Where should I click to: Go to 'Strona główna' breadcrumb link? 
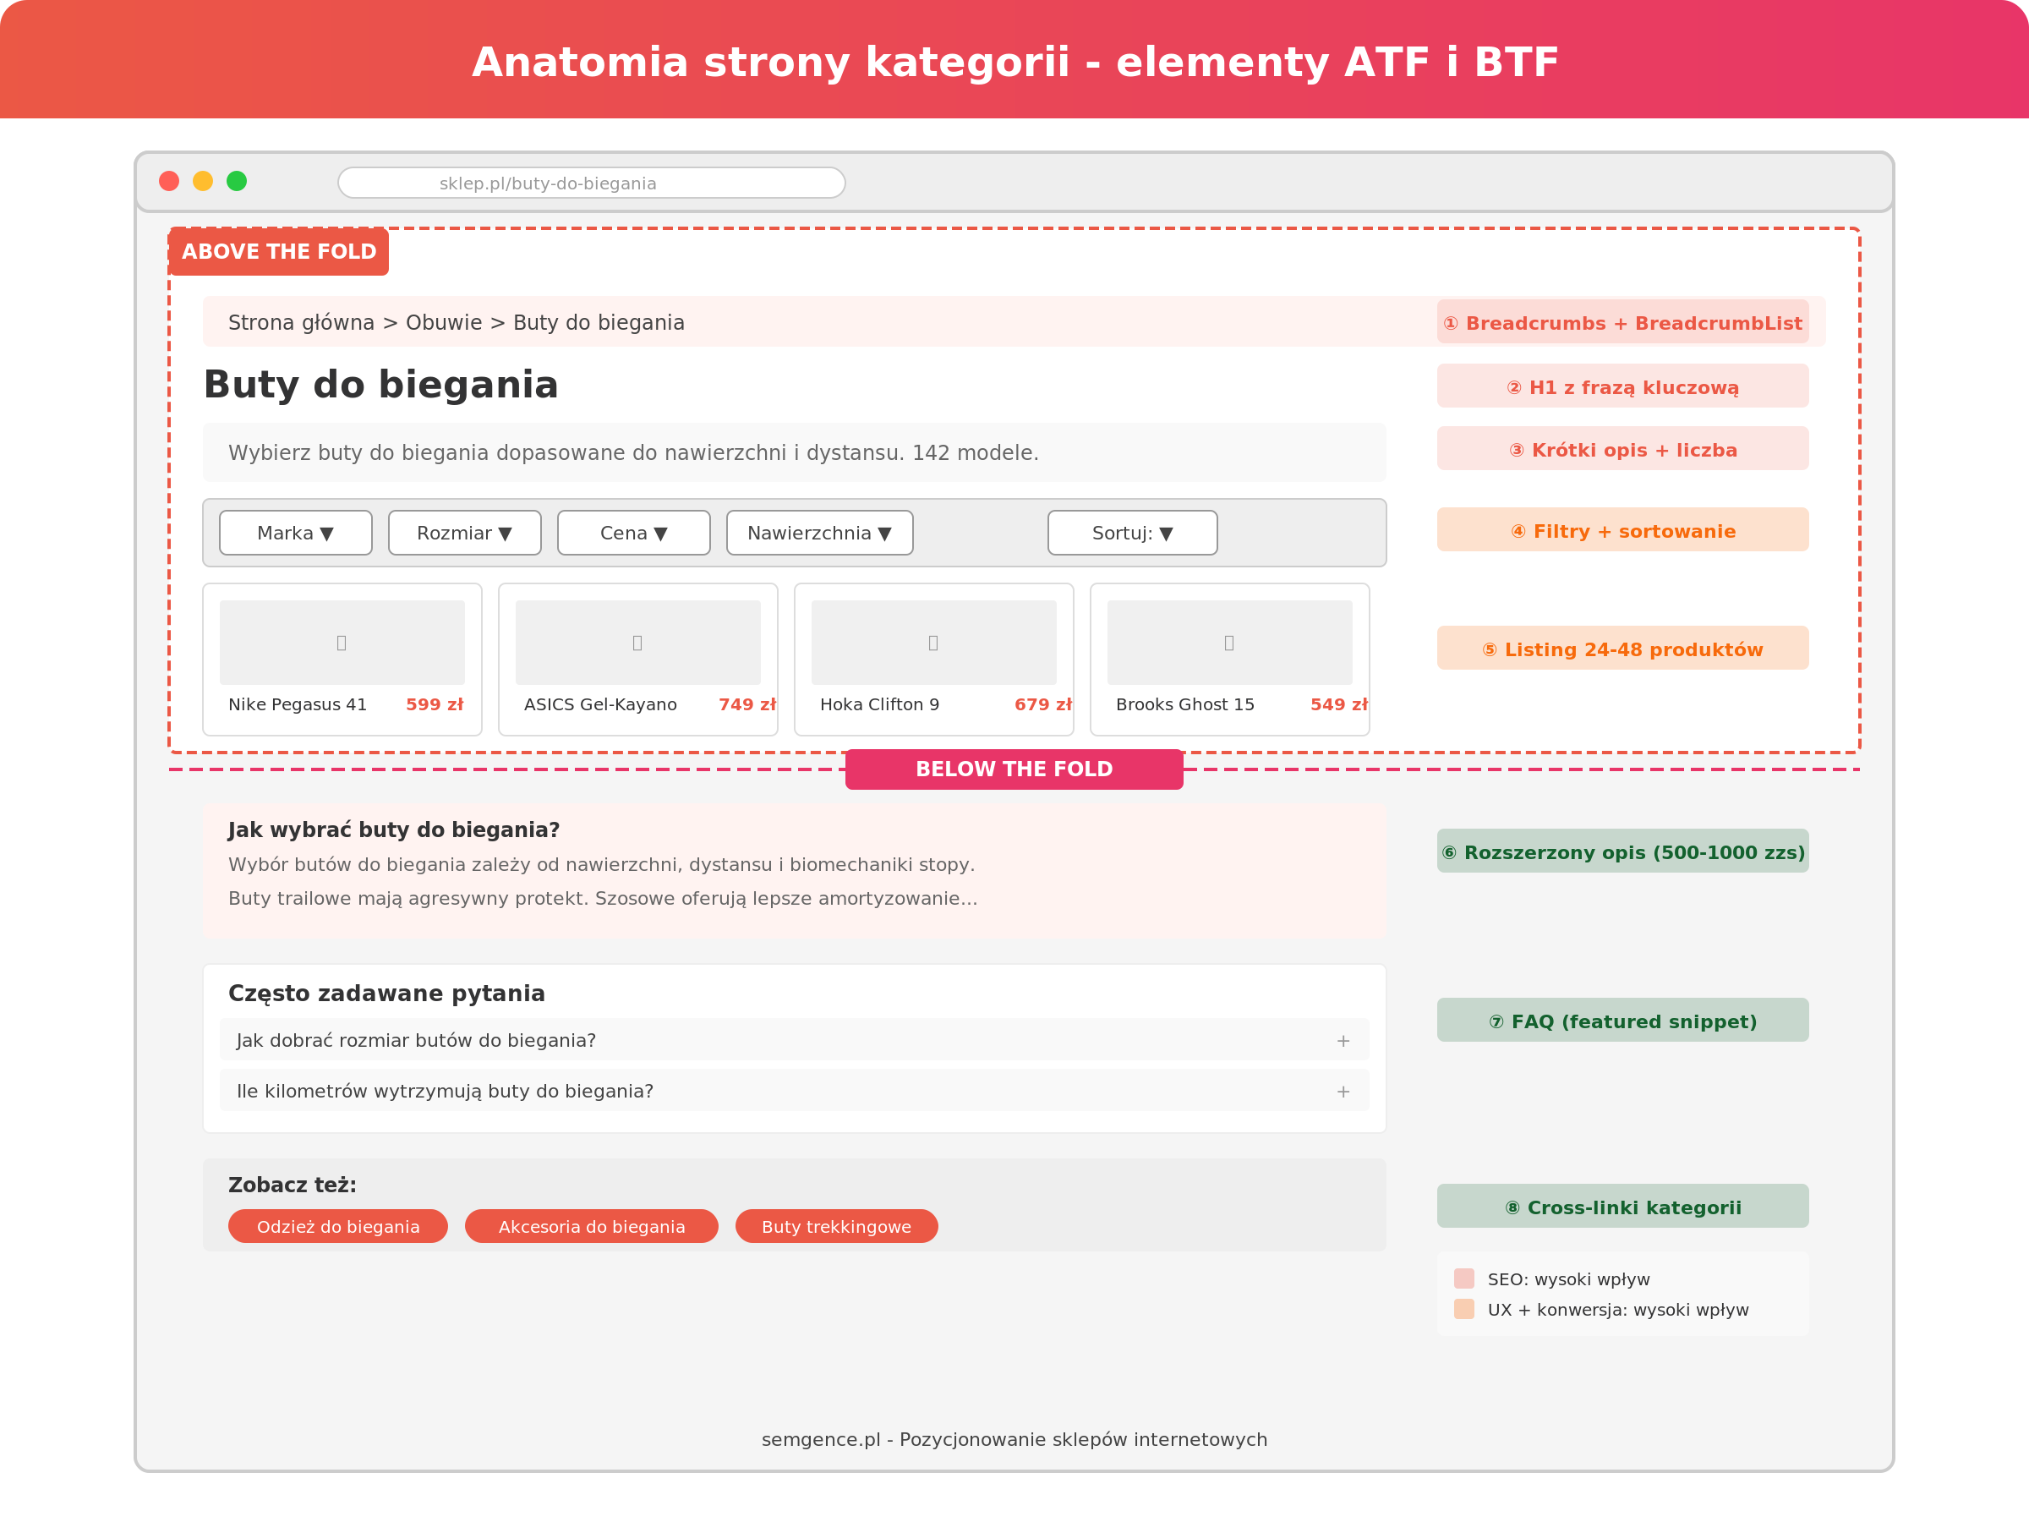pos(301,323)
